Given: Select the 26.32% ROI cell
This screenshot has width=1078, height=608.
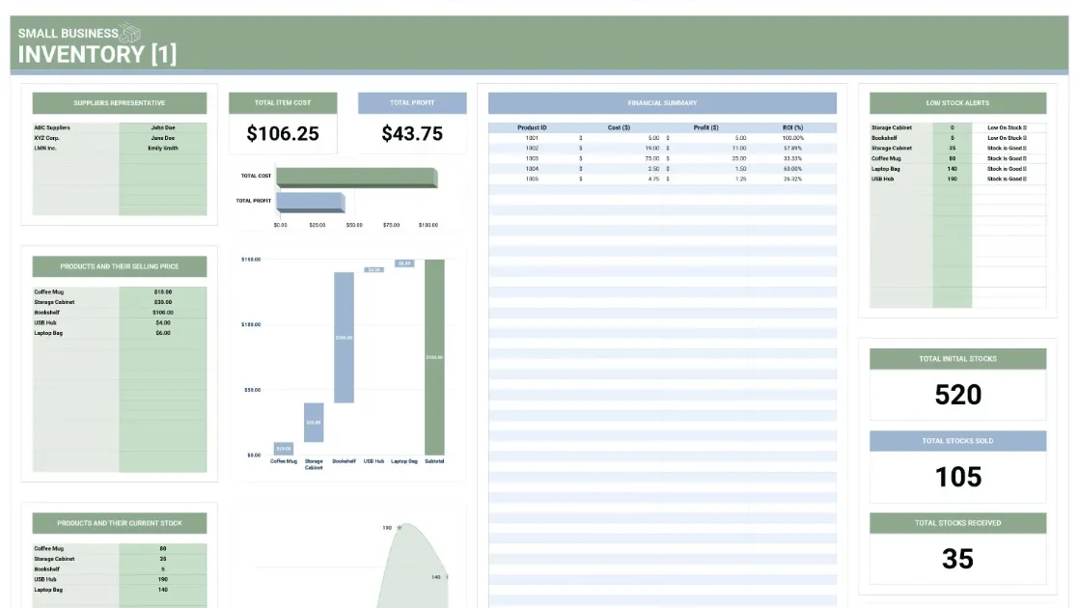Looking at the screenshot, I should (x=792, y=180).
